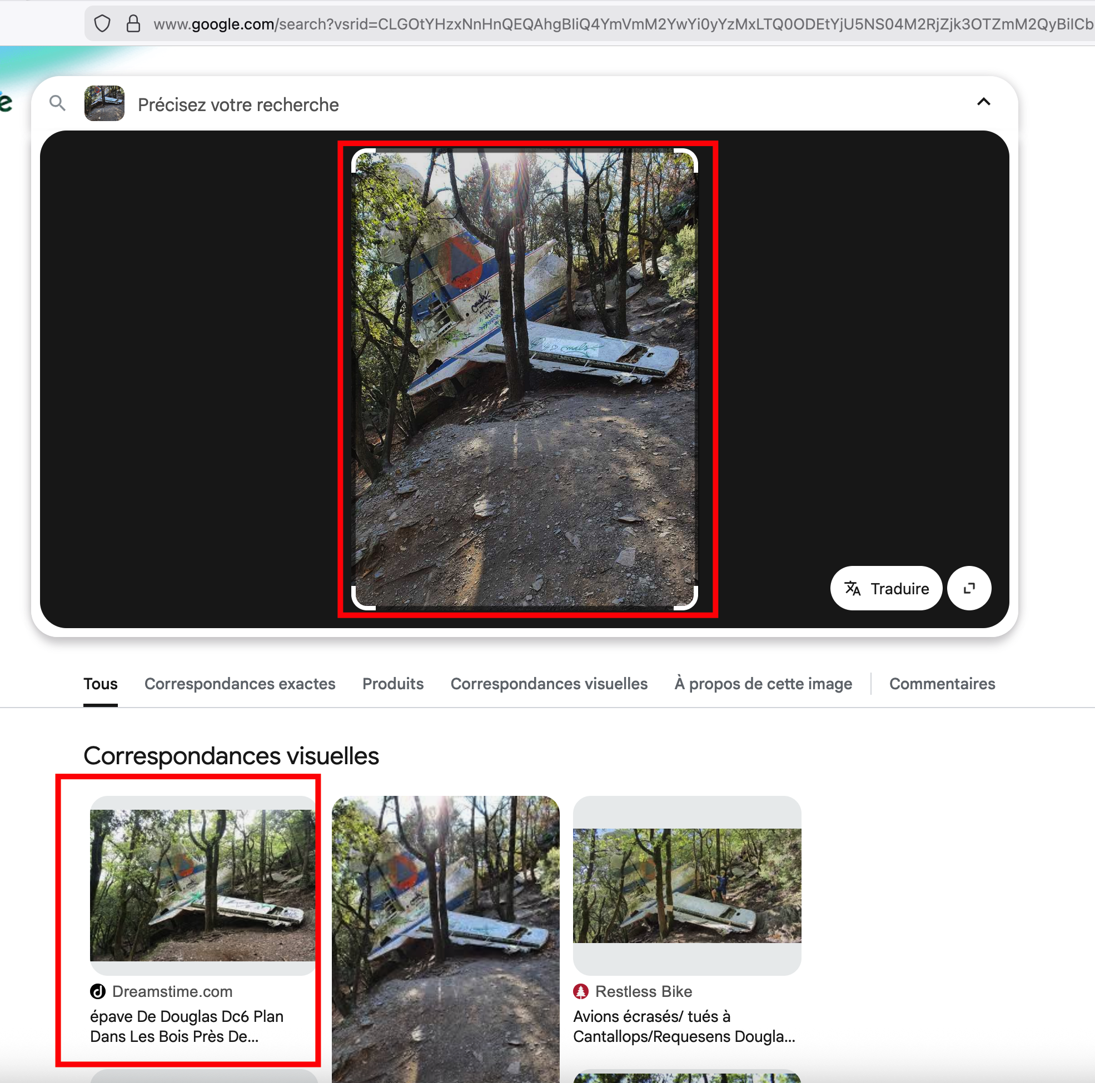Click the magnifying glass search icon

pos(57,103)
